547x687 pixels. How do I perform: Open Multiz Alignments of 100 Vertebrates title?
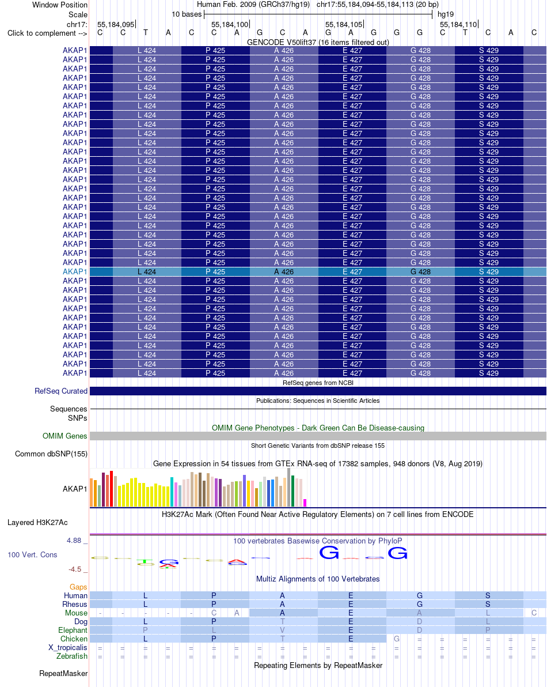318,579
